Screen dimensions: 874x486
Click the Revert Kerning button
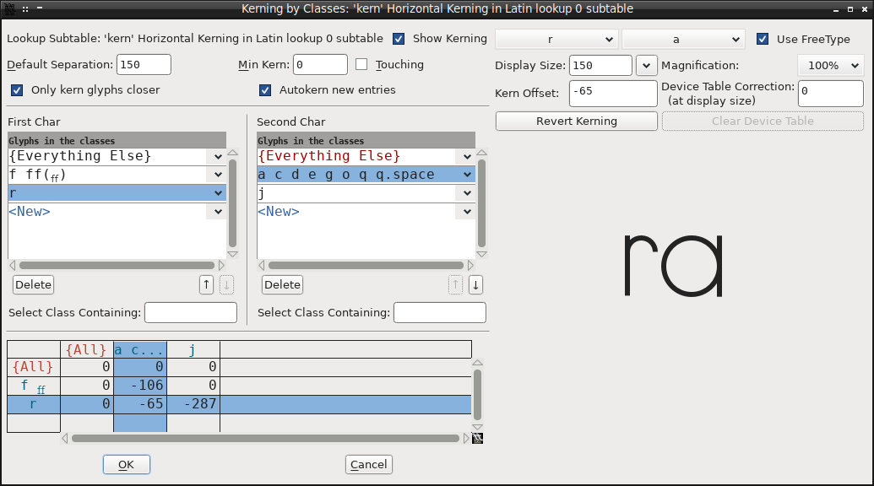577,121
